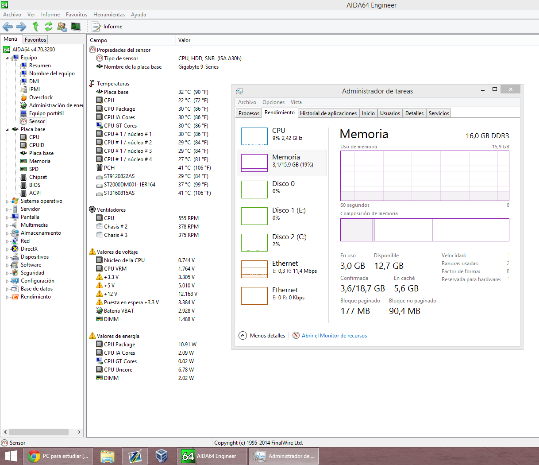
Task: Expand the Sistema operativo node
Action: (x=7, y=201)
